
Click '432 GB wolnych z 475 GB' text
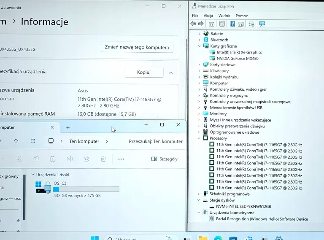(x=77, y=196)
